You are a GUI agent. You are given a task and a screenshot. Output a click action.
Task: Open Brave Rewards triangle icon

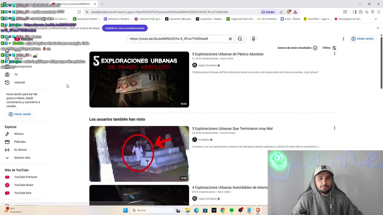tap(295, 12)
